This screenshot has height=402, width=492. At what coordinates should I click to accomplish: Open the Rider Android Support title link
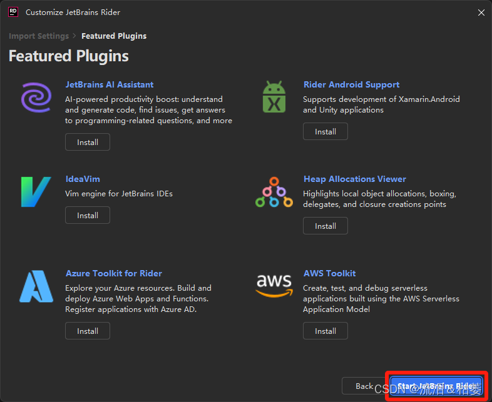351,84
